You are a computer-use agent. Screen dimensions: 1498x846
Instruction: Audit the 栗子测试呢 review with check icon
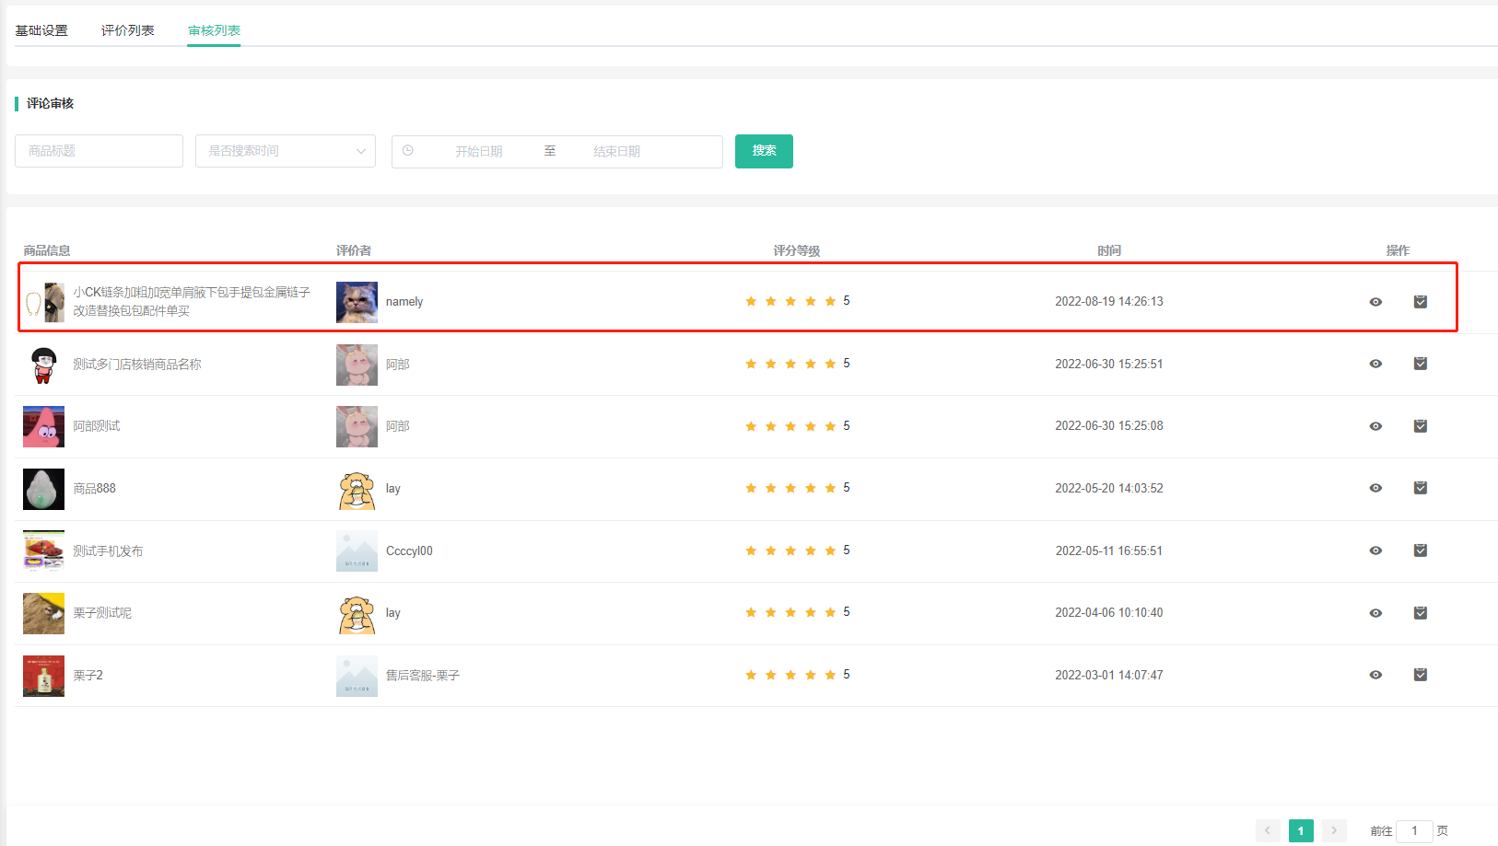coord(1420,613)
